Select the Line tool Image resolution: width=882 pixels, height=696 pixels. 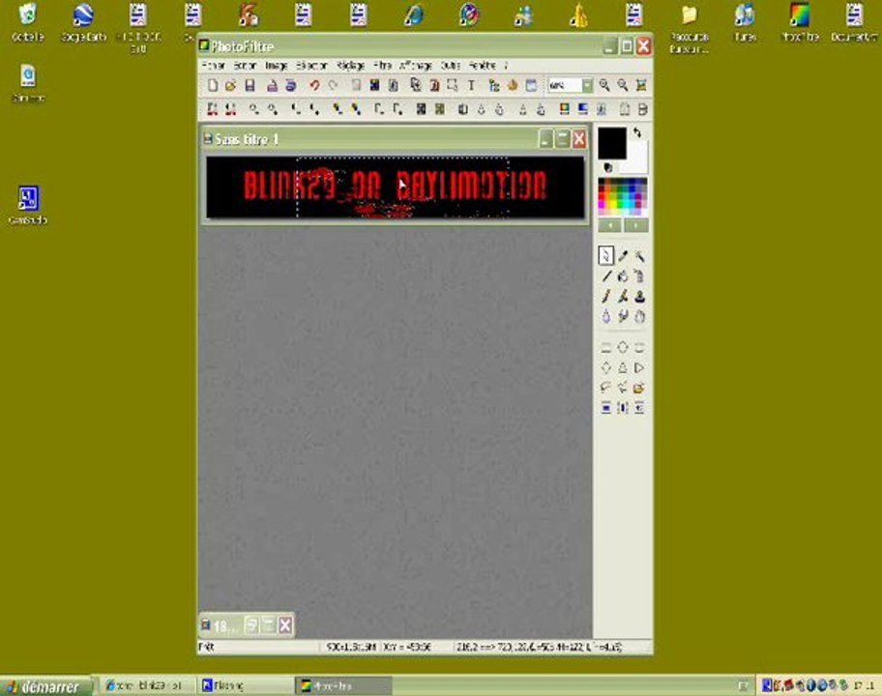tap(605, 276)
